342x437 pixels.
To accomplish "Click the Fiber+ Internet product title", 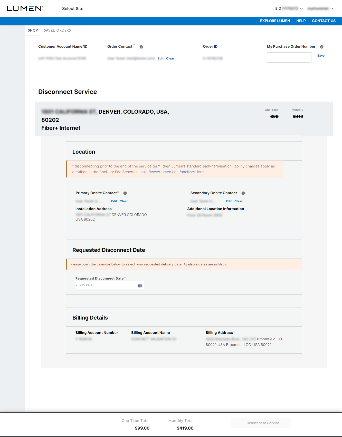I will coord(61,128).
